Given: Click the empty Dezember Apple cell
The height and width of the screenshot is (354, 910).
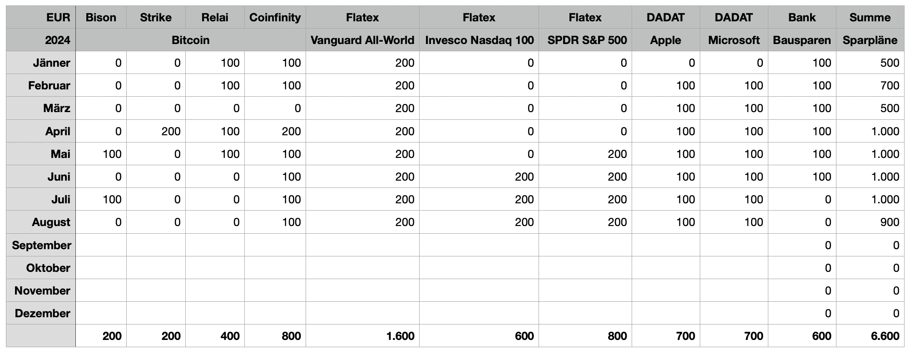Looking at the screenshot, I should (665, 314).
